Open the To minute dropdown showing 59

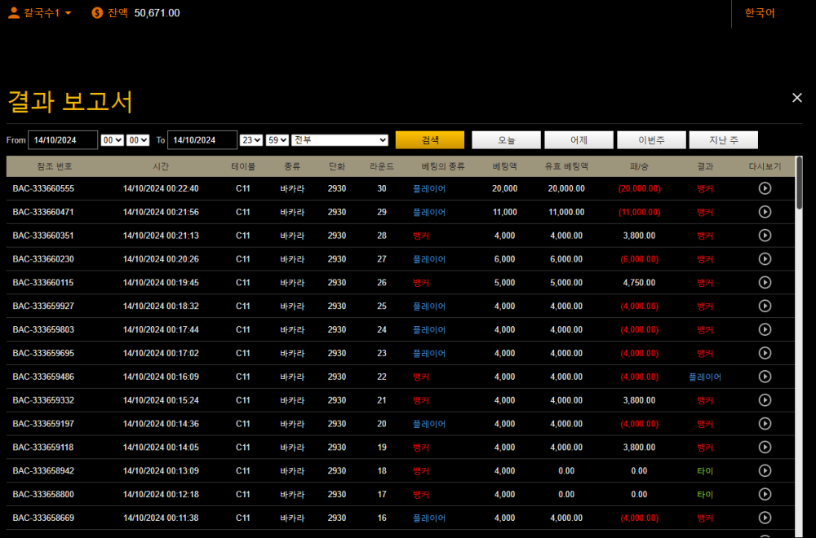[277, 140]
